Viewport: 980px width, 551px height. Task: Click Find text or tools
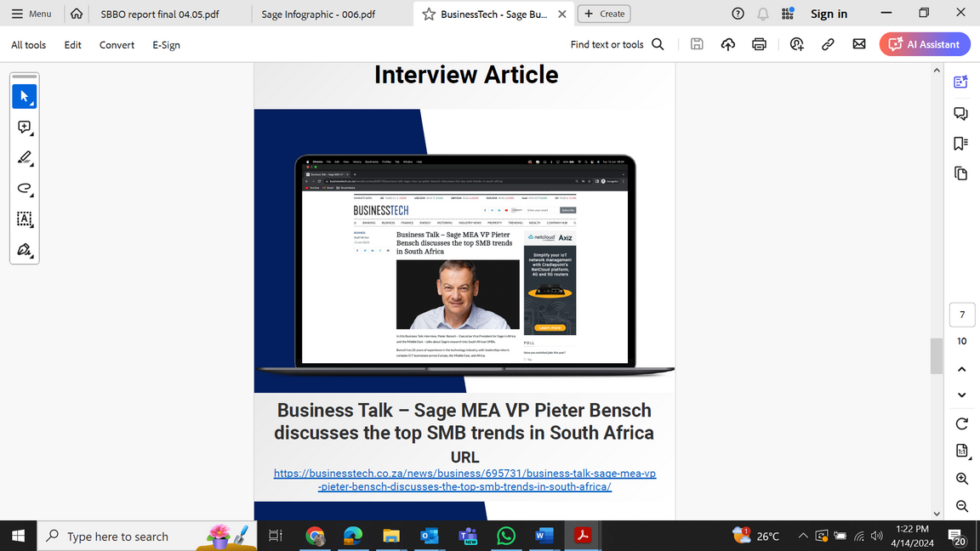pyautogui.click(x=607, y=44)
